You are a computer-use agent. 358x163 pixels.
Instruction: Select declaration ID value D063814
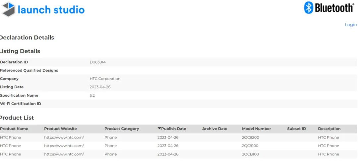(97, 62)
